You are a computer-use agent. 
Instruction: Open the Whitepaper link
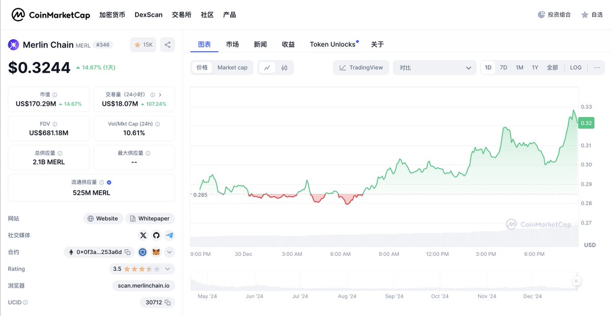150,218
